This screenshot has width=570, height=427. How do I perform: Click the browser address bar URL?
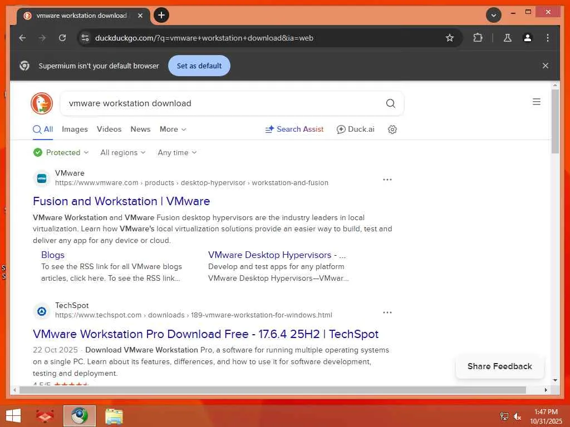point(204,38)
